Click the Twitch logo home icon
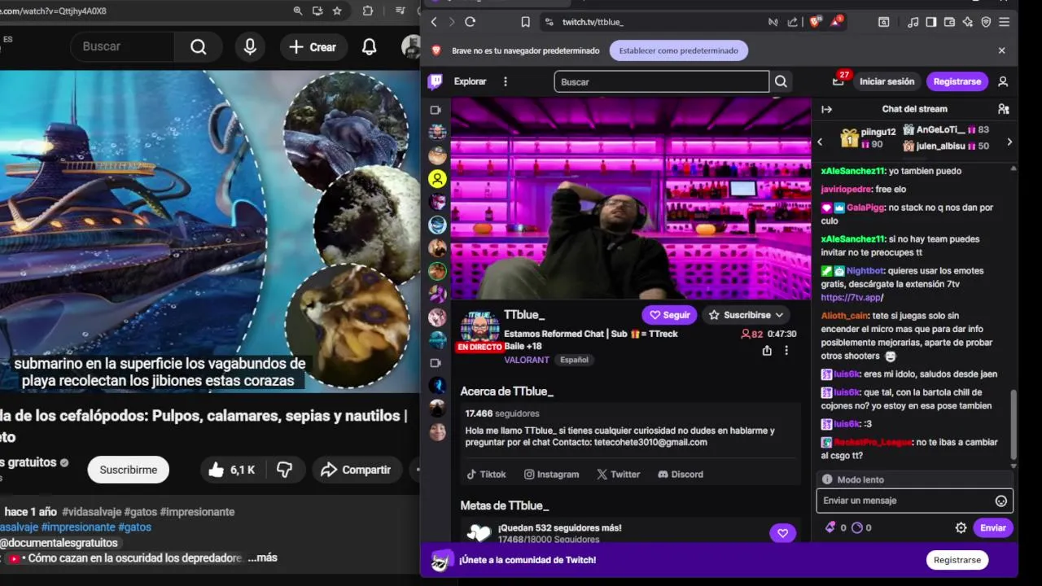The image size is (1042, 586). coord(436,81)
